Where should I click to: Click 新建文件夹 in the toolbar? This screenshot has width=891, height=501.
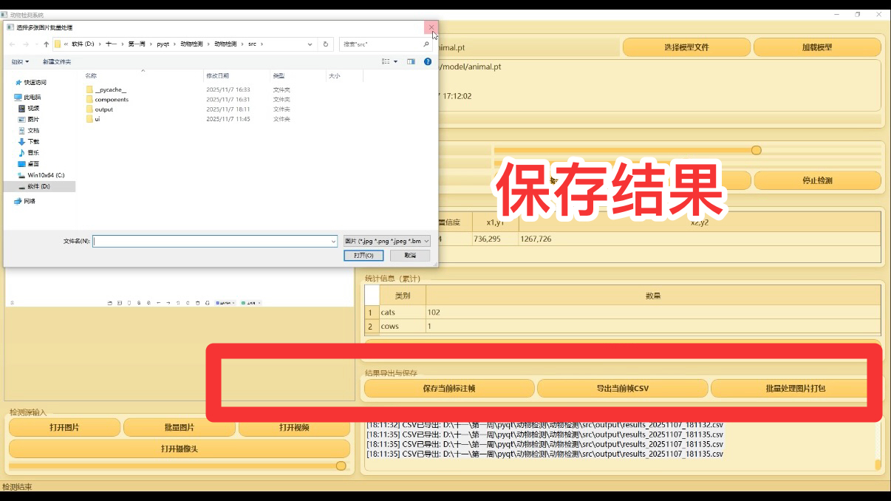57,61
